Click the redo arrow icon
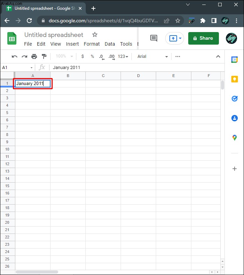244x275 pixels. click(24, 56)
